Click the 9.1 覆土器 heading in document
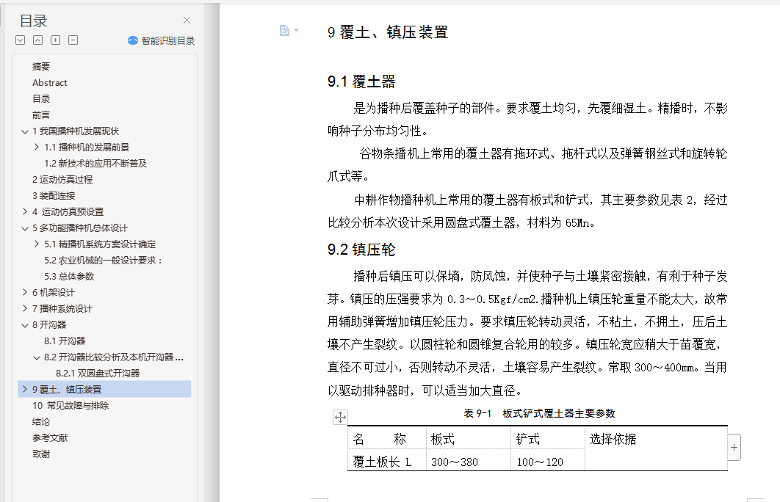 tap(361, 81)
